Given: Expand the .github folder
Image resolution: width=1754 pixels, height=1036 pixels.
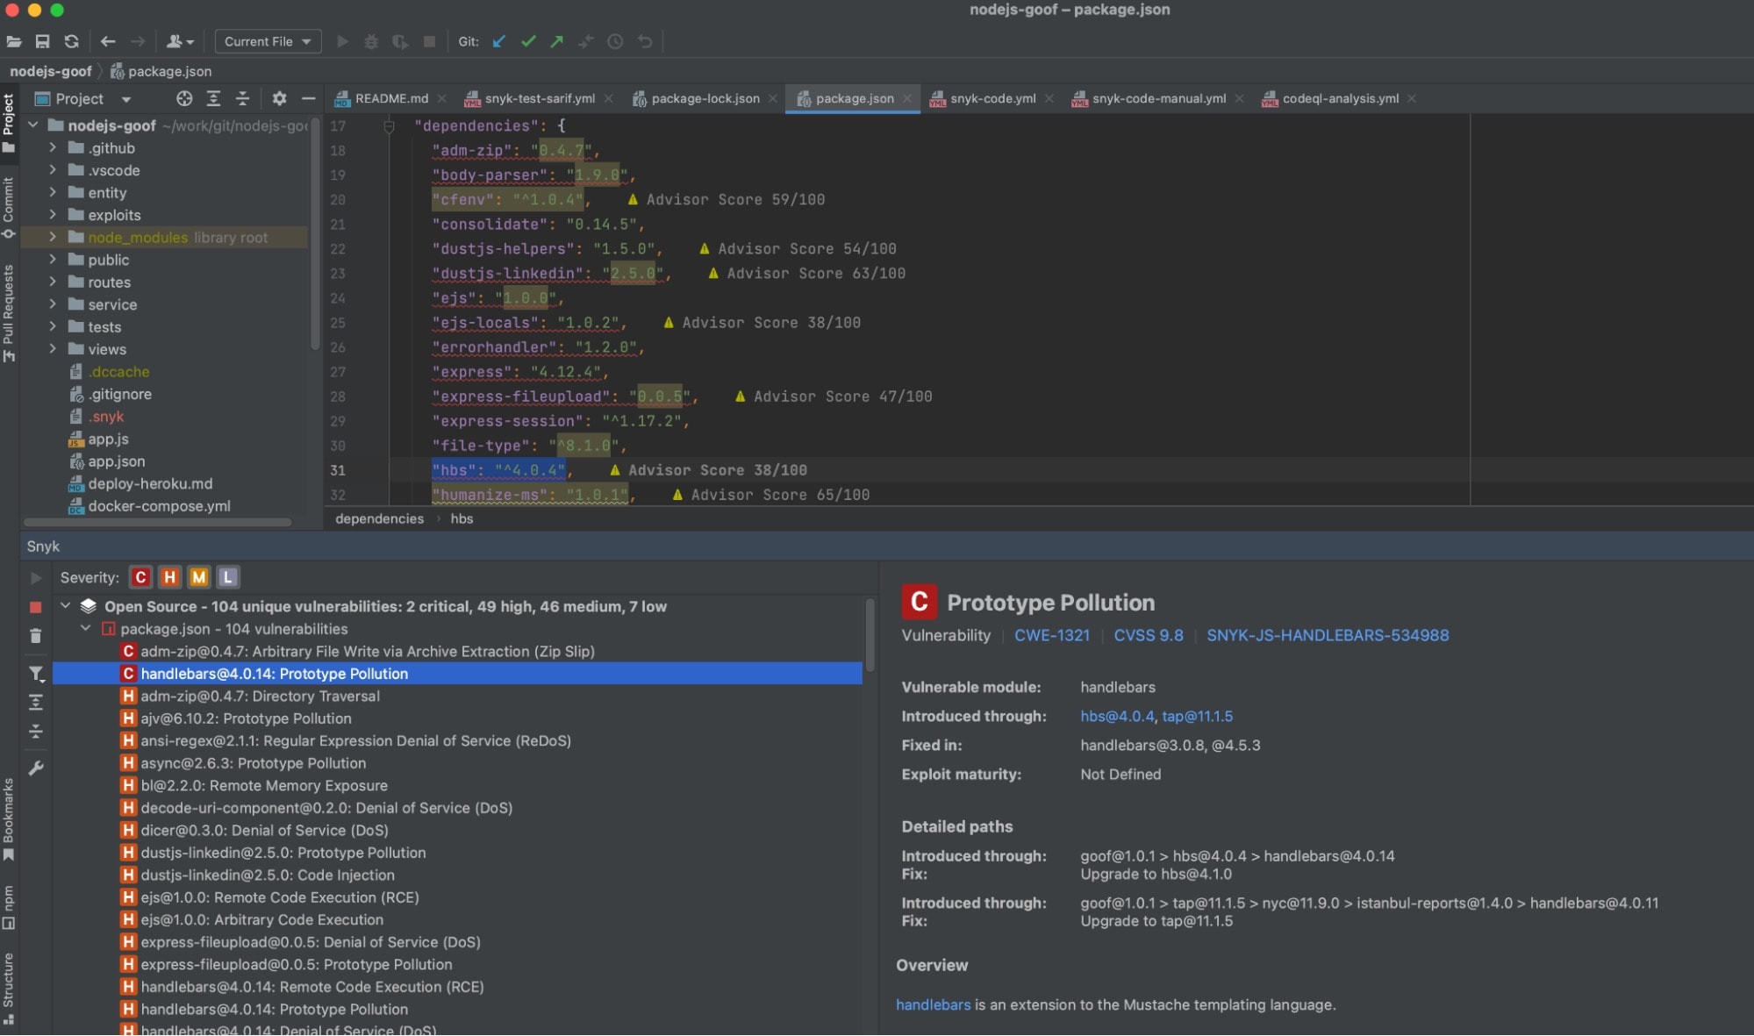Looking at the screenshot, I should click(x=53, y=147).
